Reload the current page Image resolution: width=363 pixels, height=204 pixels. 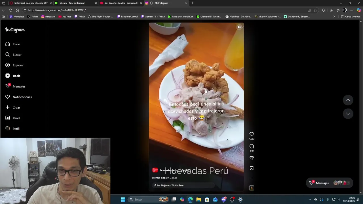point(10,10)
